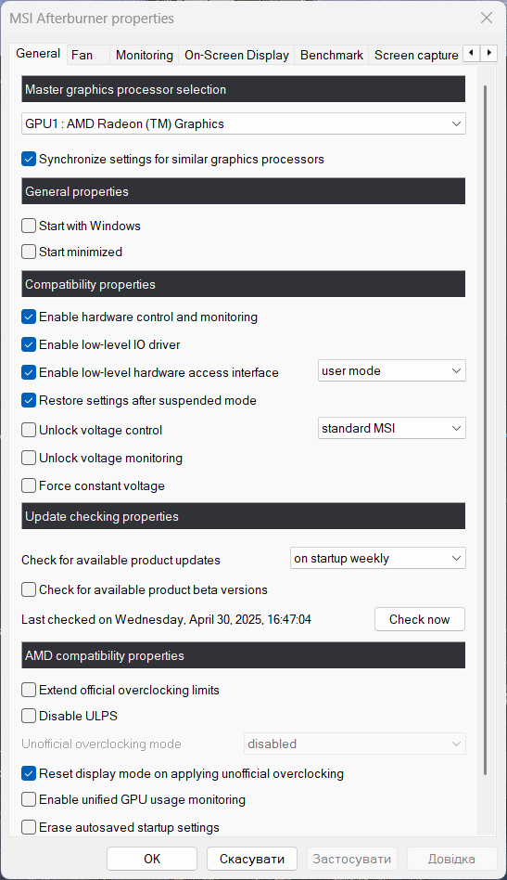Enable Start with Windows checkbox
The height and width of the screenshot is (880, 507).
[29, 226]
